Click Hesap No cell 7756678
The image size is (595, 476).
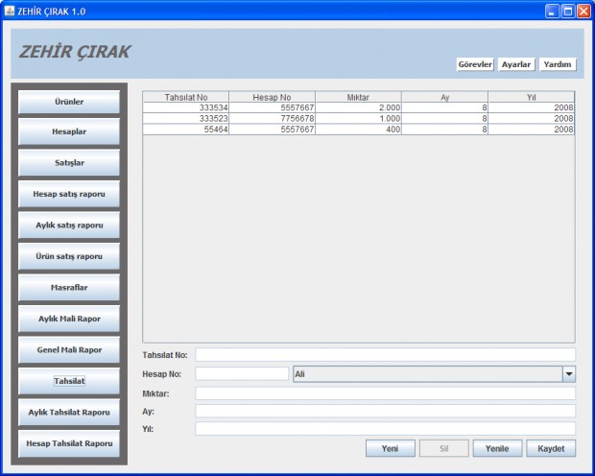tap(273, 118)
